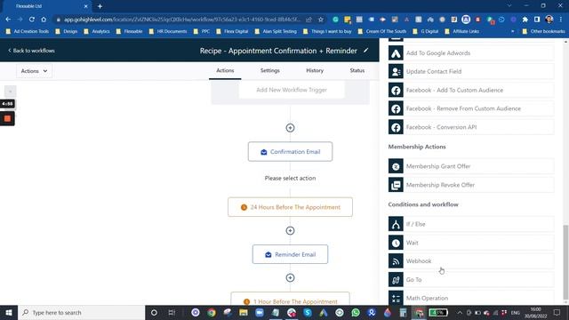Pick the Wait clock icon

(x=396, y=243)
